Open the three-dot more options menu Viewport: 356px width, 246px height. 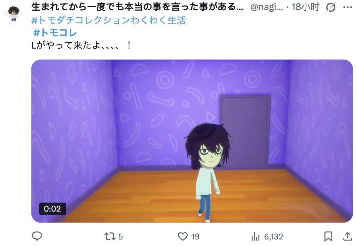click(x=348, y=8)
